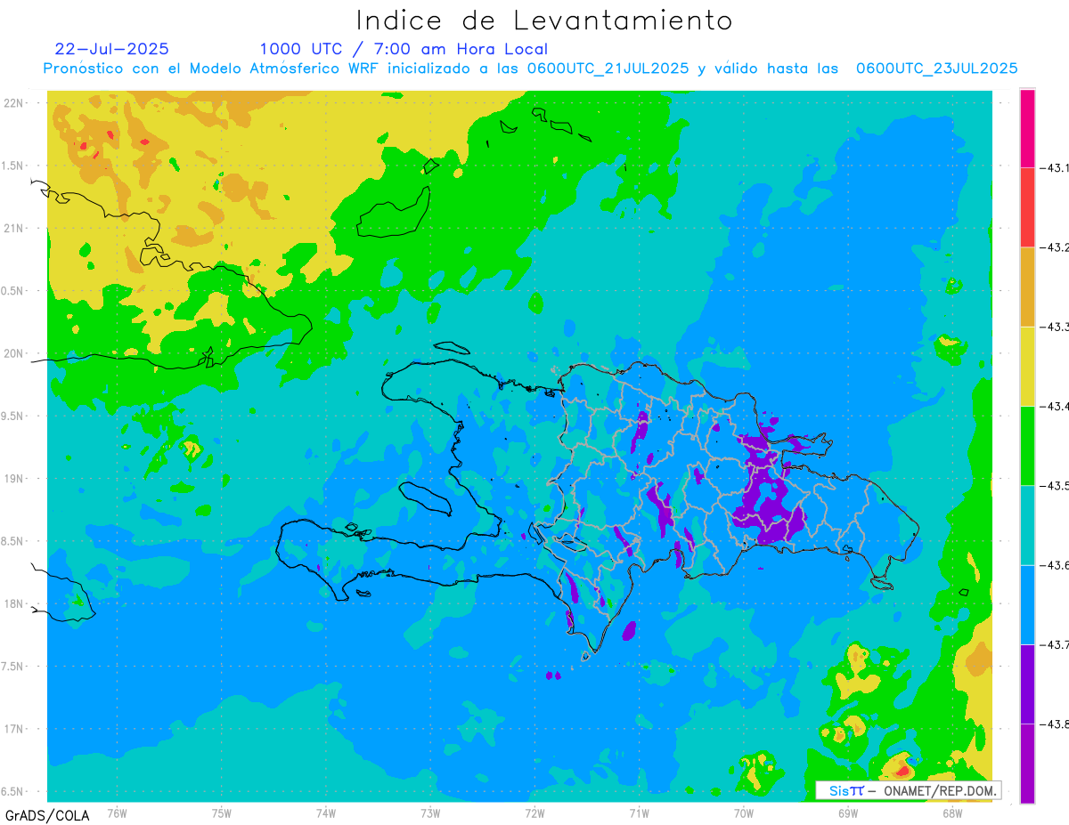Click the '72W' longitude label

tap(534, 813)
